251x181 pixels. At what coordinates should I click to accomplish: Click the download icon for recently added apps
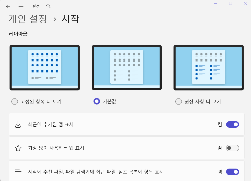click(x=18, y=125)
